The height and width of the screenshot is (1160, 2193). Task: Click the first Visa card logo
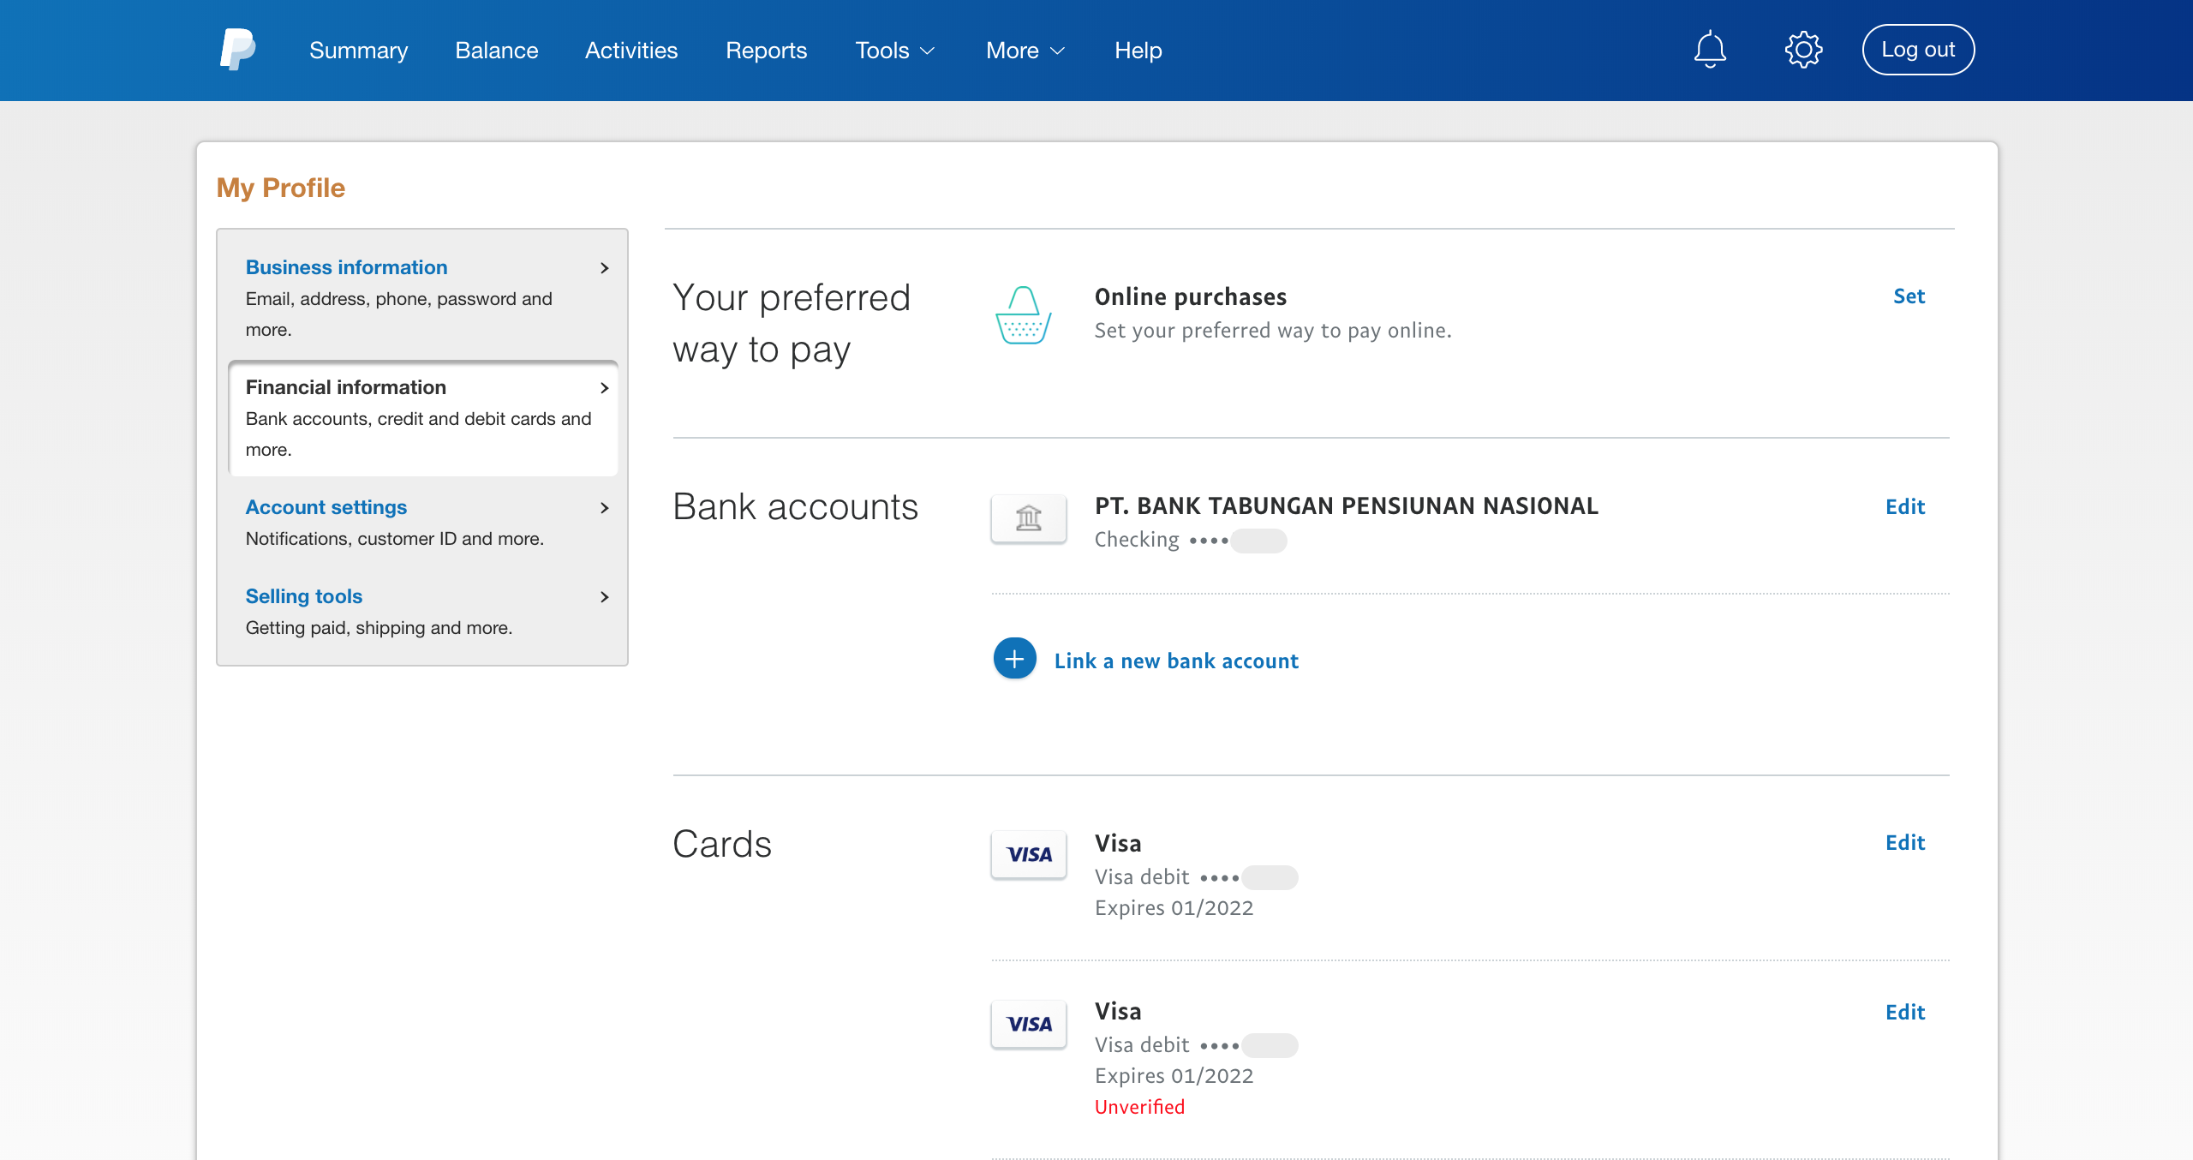tap(1028, 854)
